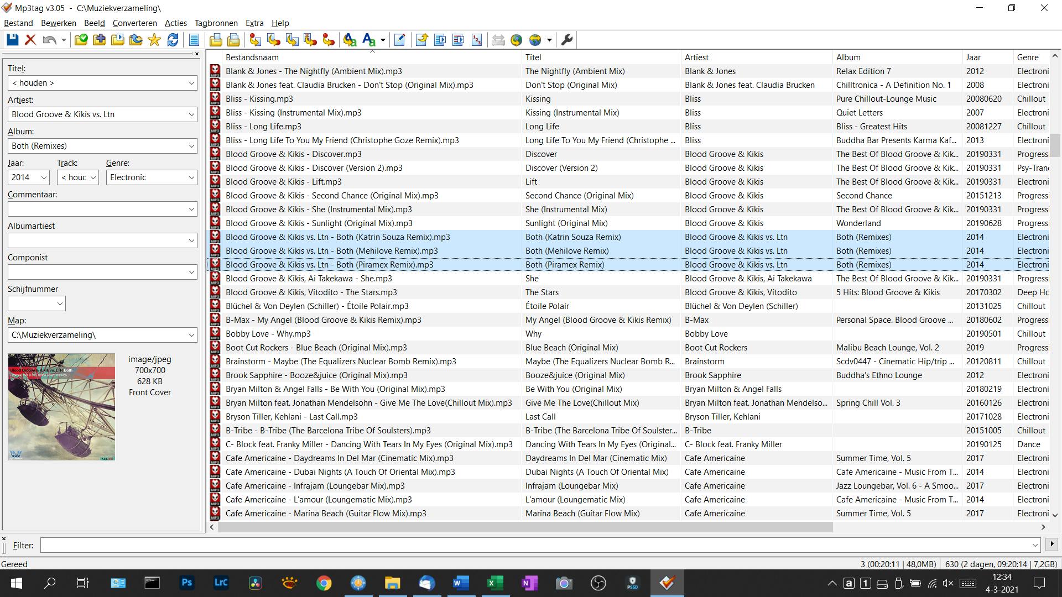
Task: Expand the Map folder path dropdown
Action: pos(191,335)
